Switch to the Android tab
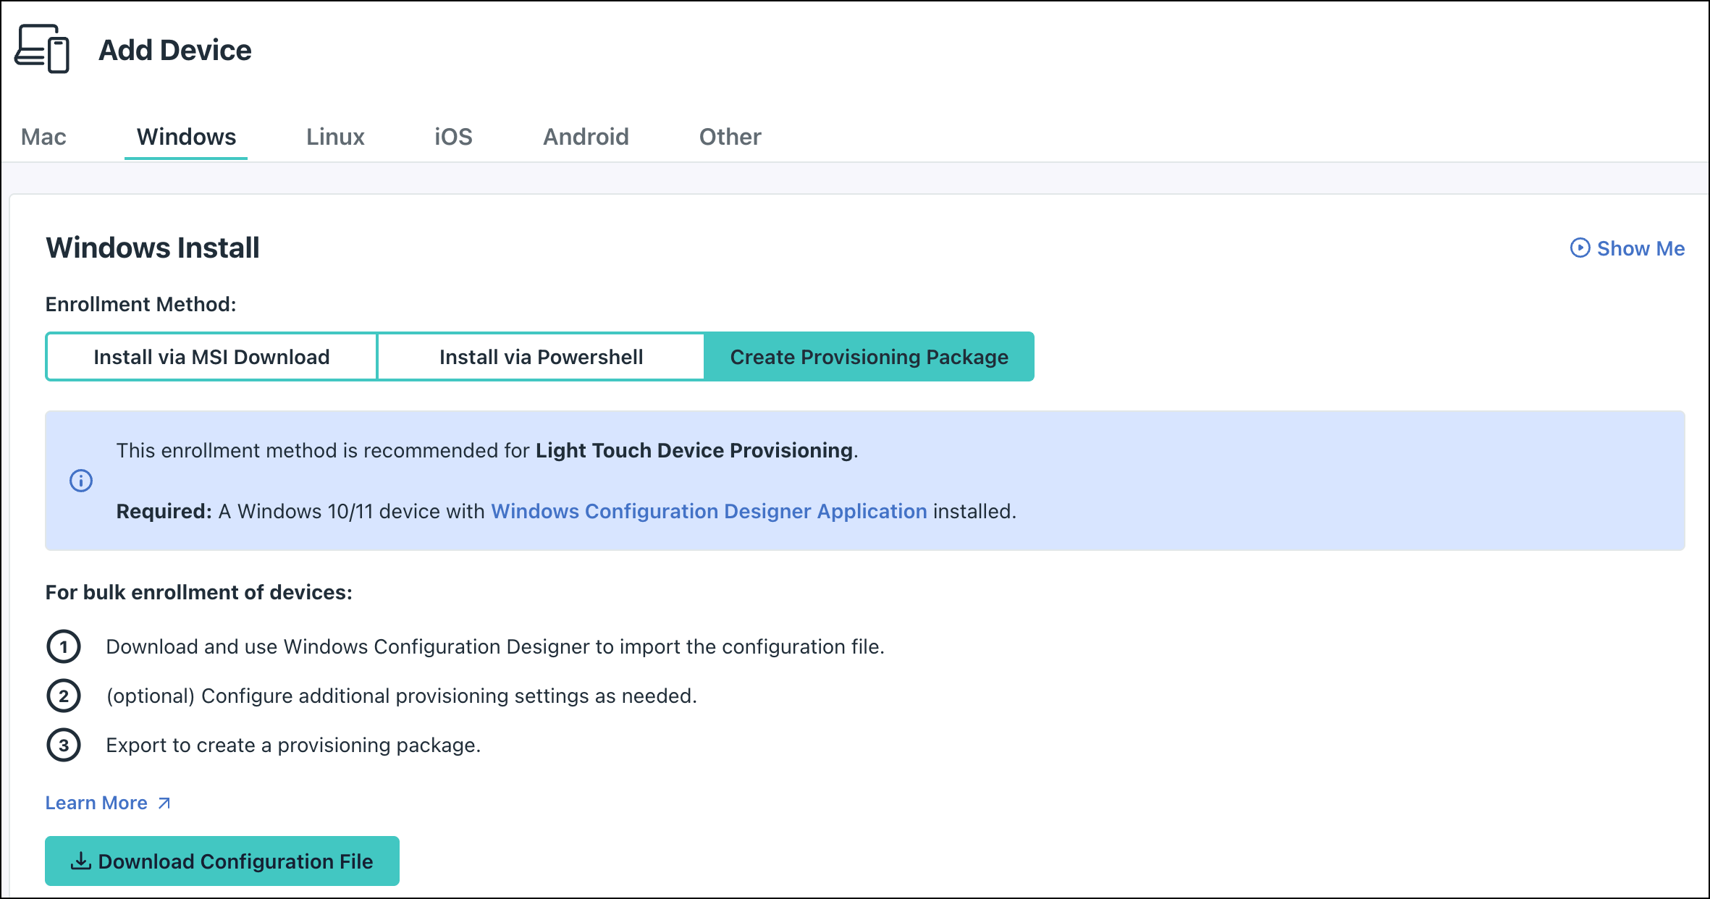The width and height of the screenshot is (1710, 899). pos(586,136)
